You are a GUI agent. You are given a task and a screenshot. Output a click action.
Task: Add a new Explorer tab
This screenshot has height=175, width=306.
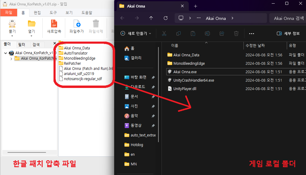coord(196,6)
